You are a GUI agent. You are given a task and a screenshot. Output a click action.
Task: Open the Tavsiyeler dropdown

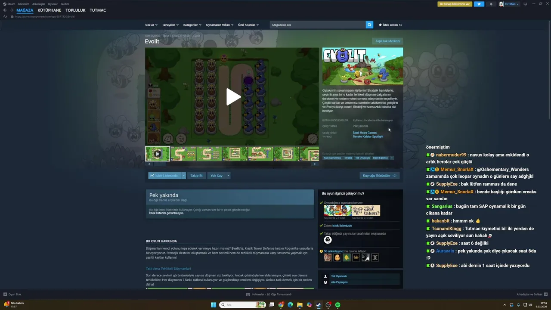[170, 25]
